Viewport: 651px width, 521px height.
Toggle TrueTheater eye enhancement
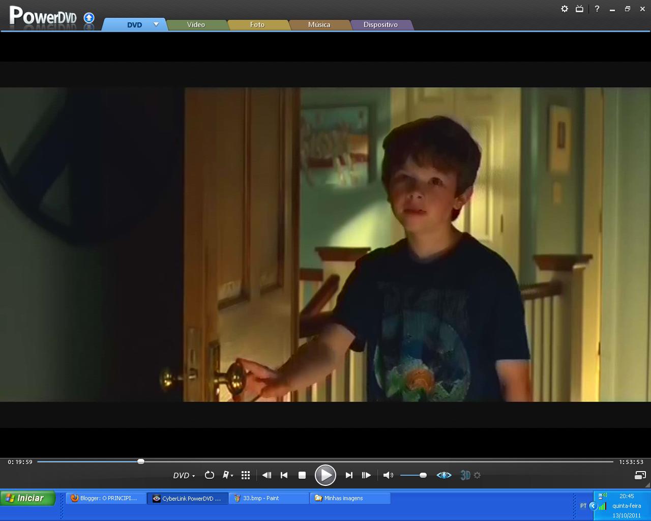click(x=444, y=475)
